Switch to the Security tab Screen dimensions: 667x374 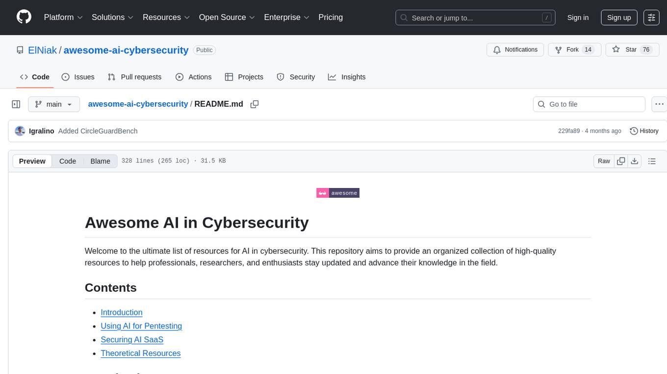(296, 77)
